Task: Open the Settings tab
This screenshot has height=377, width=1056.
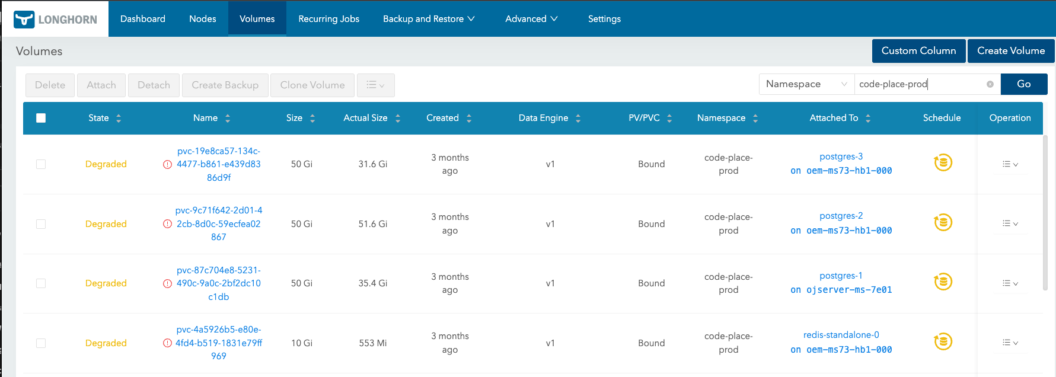Action: (x=604, y=19)
